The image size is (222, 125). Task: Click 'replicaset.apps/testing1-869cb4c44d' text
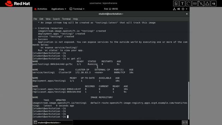pyautogui.click(x=57, y=92)
